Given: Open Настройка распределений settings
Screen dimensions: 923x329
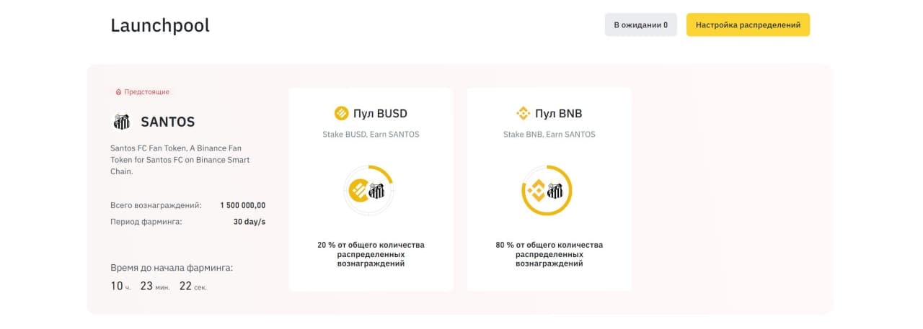Looking at the screenshot, I should pyautogui.click(x=748, y=24).
